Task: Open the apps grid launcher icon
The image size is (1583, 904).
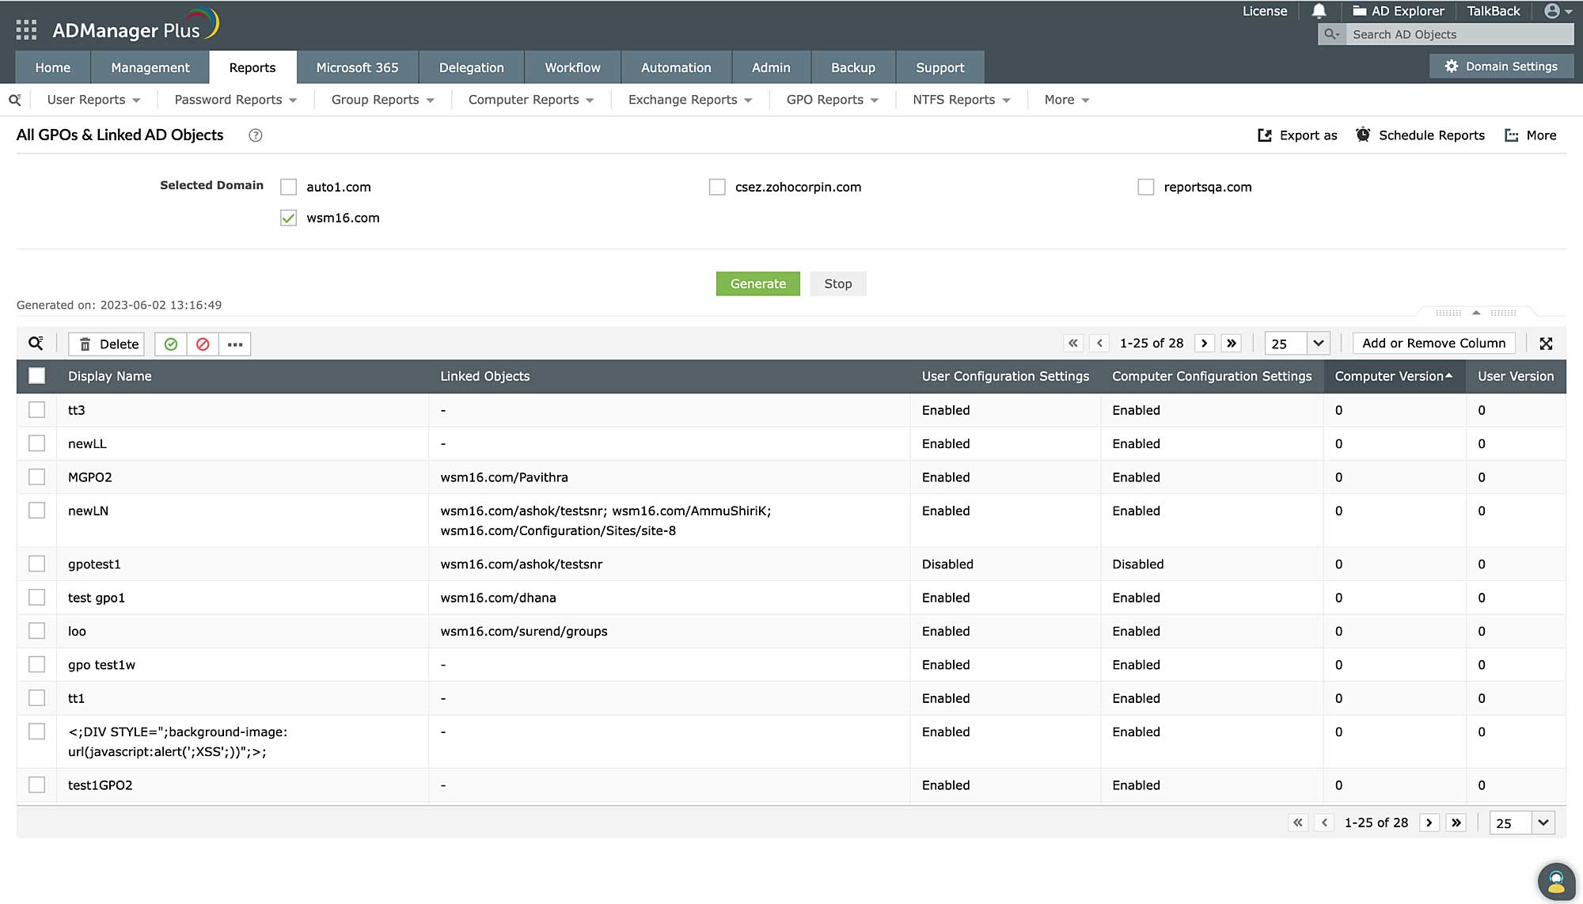Action: click(x=26, y=30)
